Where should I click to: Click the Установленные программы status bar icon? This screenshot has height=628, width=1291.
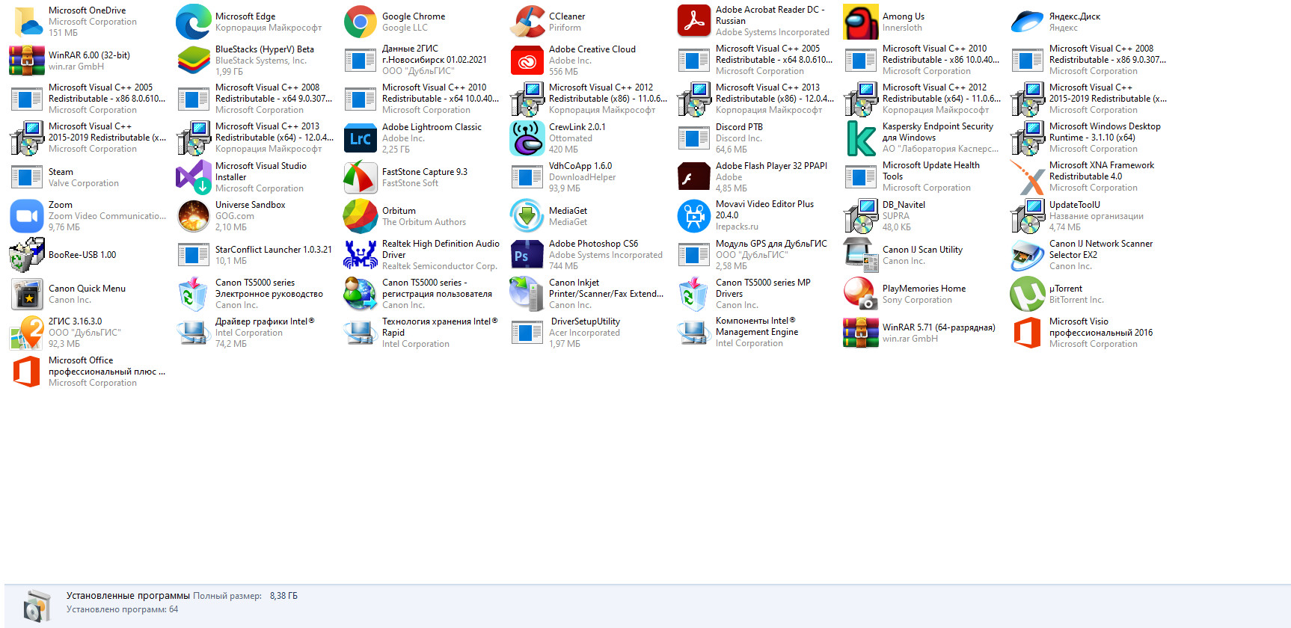pos(36,606)
